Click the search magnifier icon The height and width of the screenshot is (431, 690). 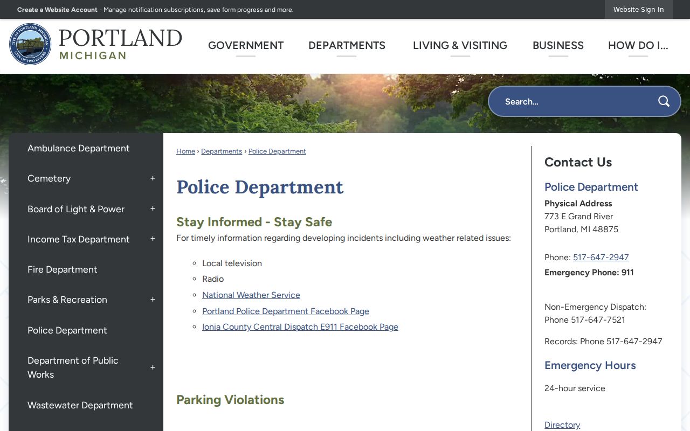(664, 101)
